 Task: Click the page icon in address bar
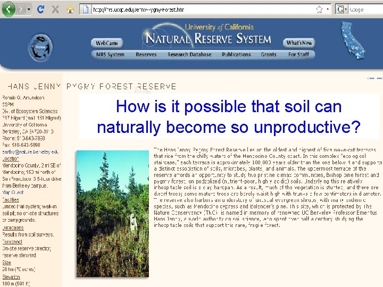click(86, 10)
